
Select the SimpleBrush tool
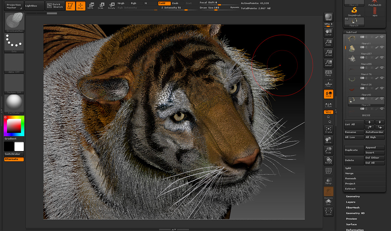[354, 11]
